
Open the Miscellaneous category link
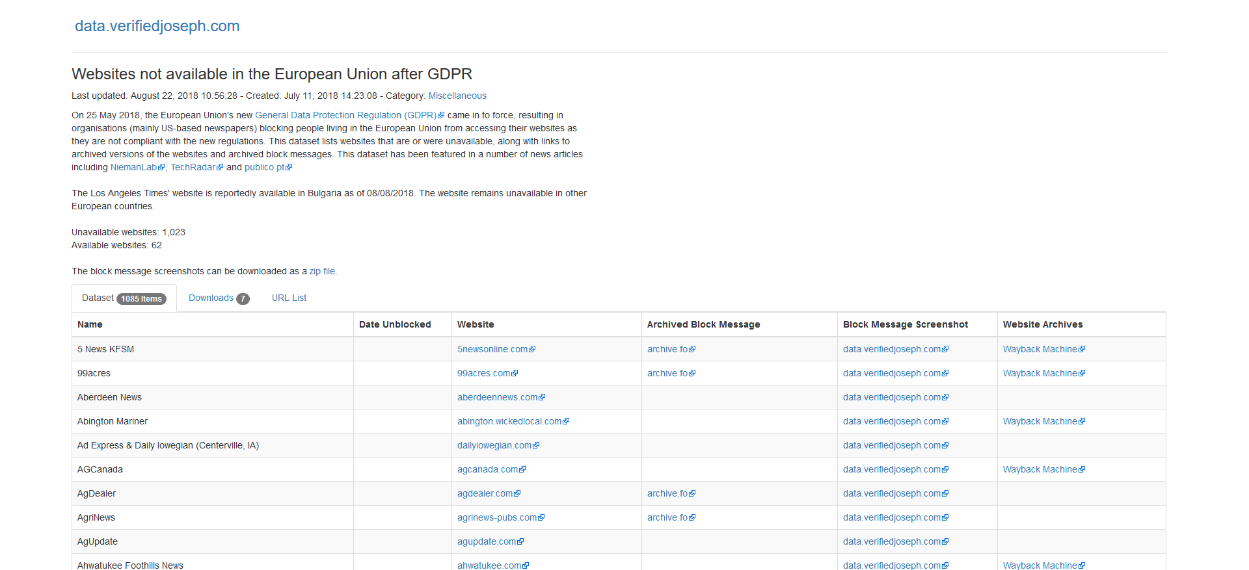pyautogui.click(x=457, y=96)
